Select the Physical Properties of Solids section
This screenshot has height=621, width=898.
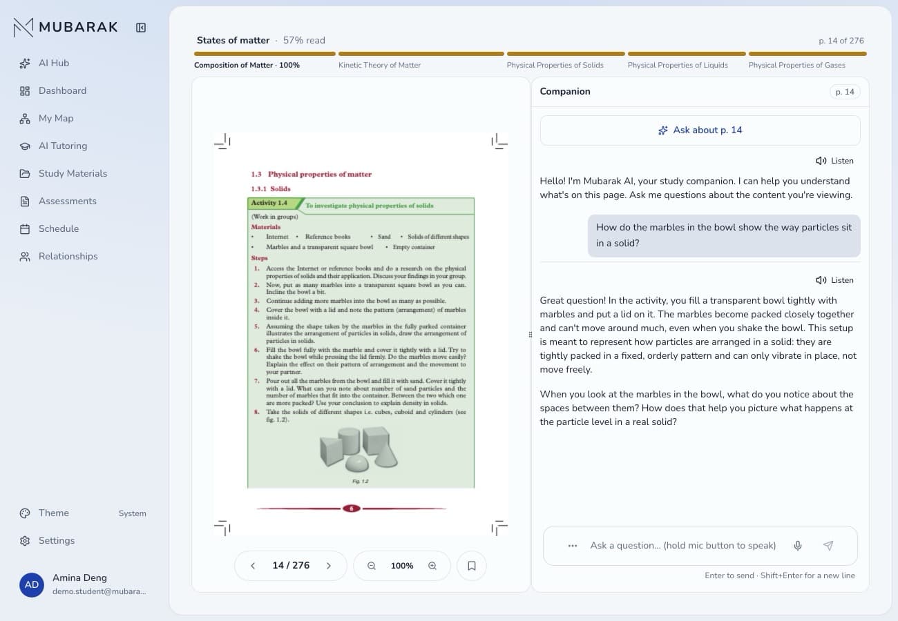[x=555, y=65]
